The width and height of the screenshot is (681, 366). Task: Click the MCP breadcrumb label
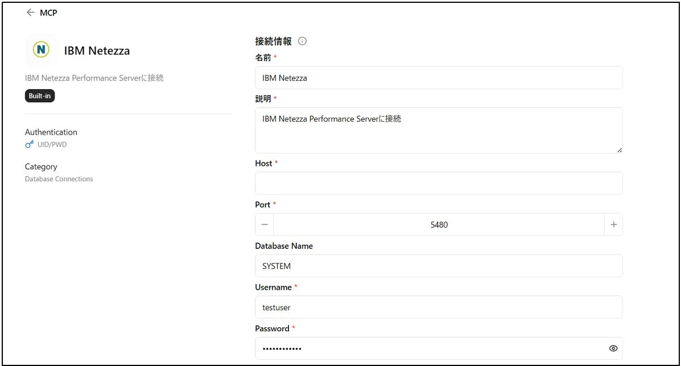coord(48,13)
